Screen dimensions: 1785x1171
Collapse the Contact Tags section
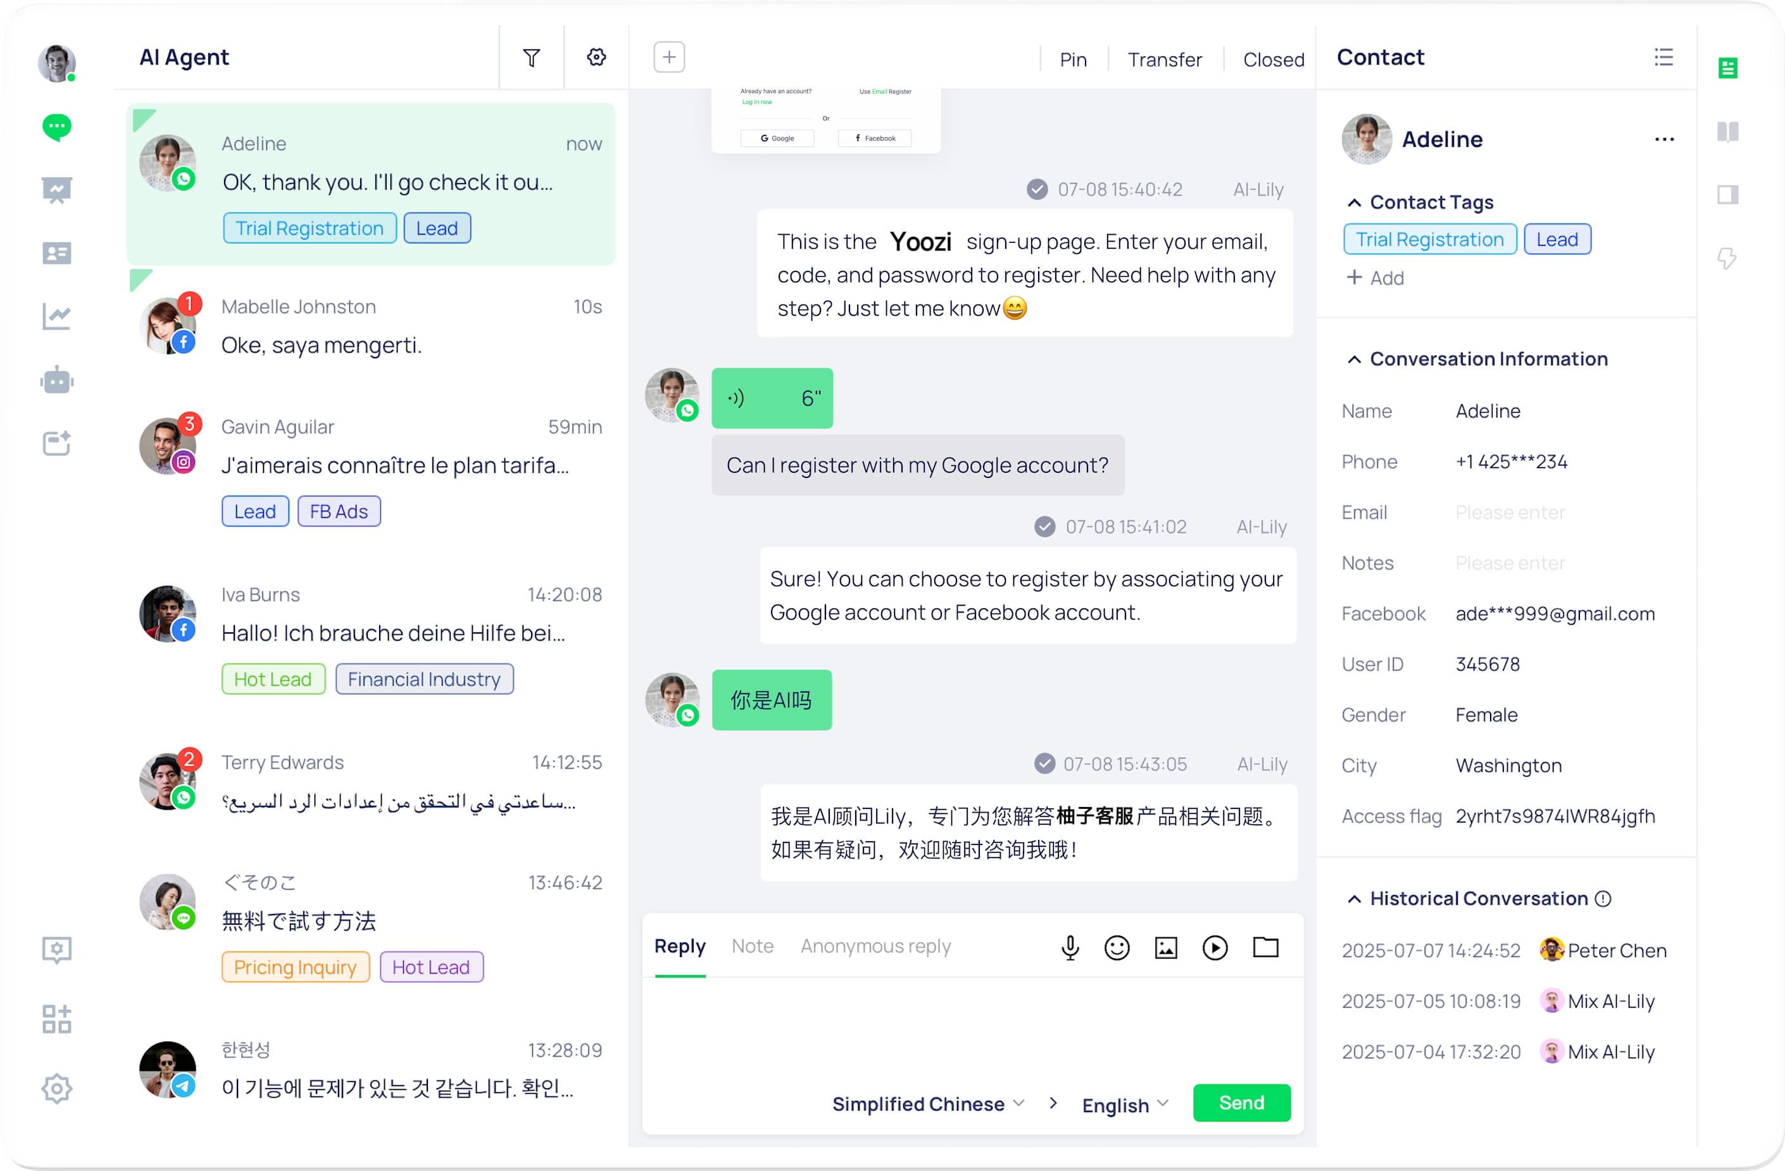1355,202
